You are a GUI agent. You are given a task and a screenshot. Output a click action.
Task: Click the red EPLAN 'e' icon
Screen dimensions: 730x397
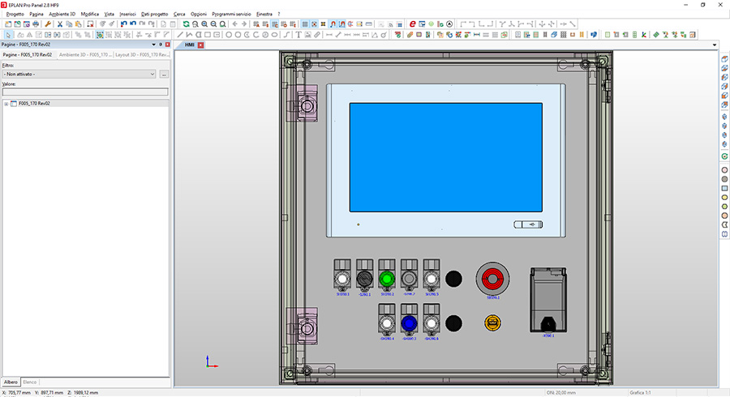point(412,24)
